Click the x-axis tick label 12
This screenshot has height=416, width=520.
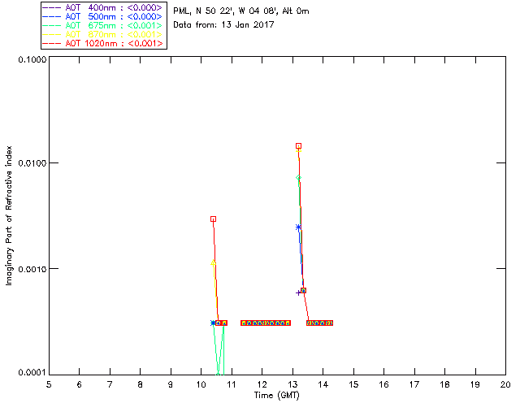262,384
